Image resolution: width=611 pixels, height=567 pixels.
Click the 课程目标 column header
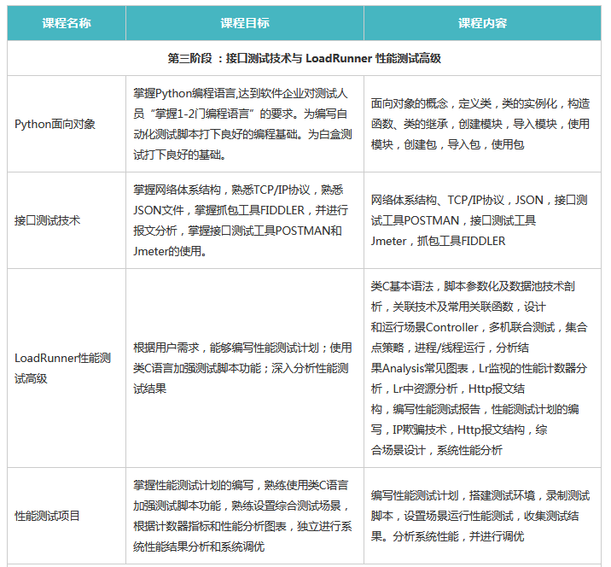(244, 23)
